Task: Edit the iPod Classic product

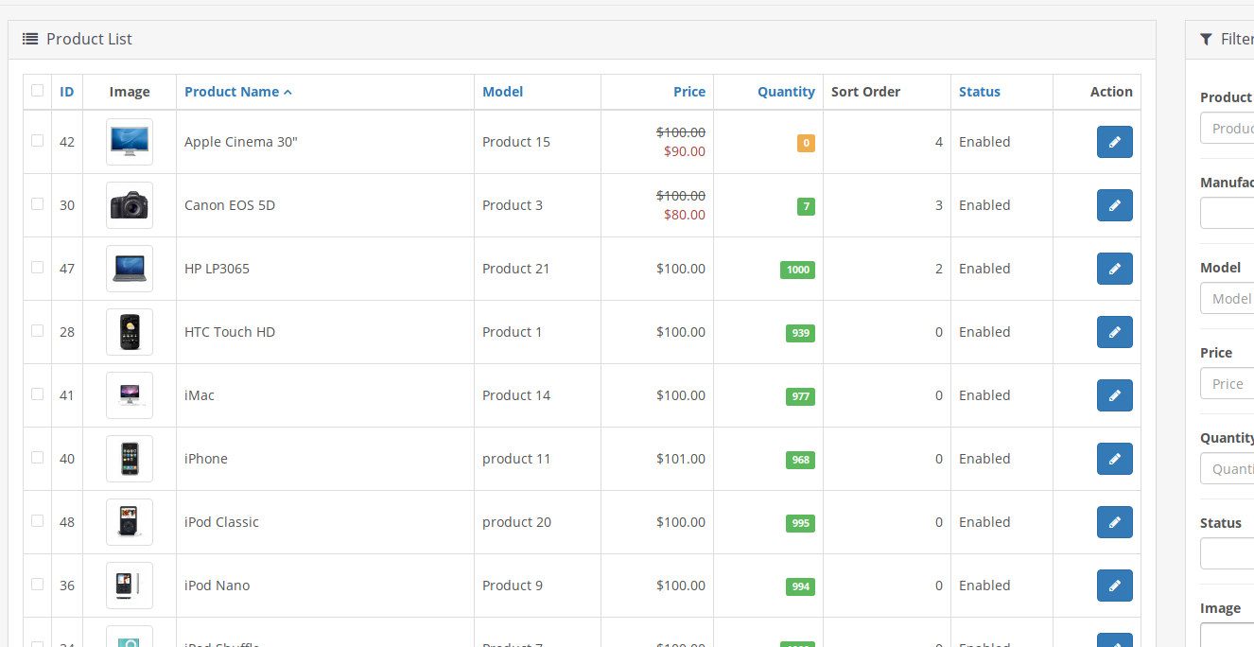Action: tap(1114, 522)
